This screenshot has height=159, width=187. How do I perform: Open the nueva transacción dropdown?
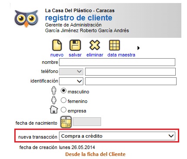pos(117,136)
